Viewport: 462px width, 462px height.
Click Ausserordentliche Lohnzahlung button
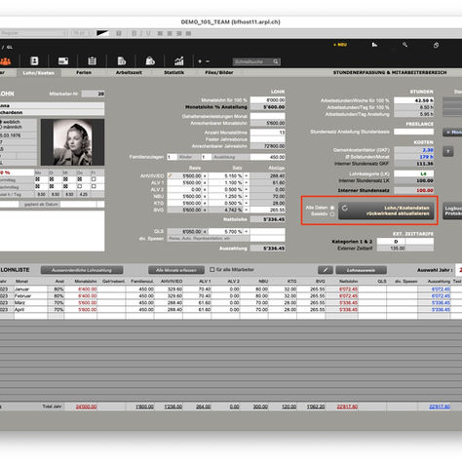(x=82, y=270)
